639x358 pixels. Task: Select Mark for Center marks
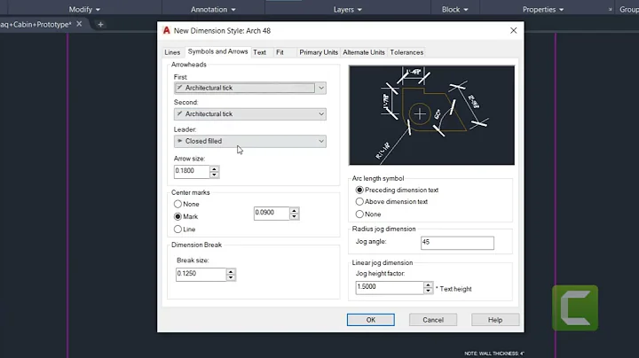point(185,216)
